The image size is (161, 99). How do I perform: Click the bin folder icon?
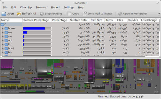6,53
